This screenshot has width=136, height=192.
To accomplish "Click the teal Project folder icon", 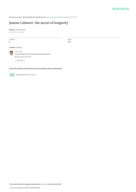I will 12,75.
